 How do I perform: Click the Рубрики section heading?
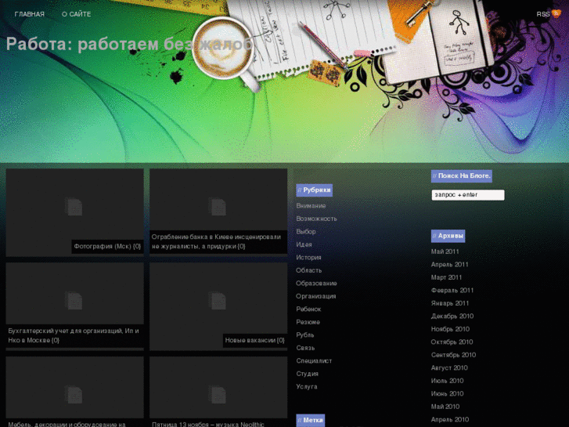click(x=315, y=190)
